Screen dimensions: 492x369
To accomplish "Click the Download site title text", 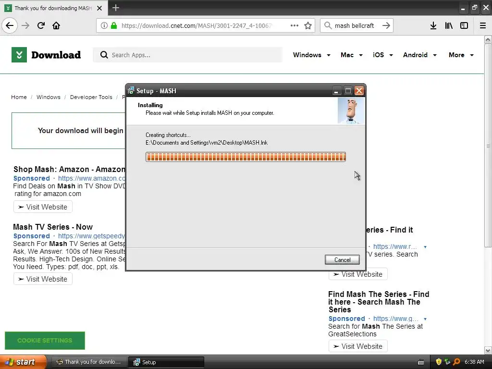I will point(56,55).
